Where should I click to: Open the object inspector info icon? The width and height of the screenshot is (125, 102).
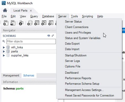[x=21, y=23]
